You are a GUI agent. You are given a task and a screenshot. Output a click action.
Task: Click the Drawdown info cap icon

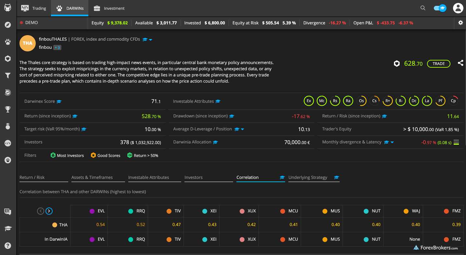click(232, 116)
